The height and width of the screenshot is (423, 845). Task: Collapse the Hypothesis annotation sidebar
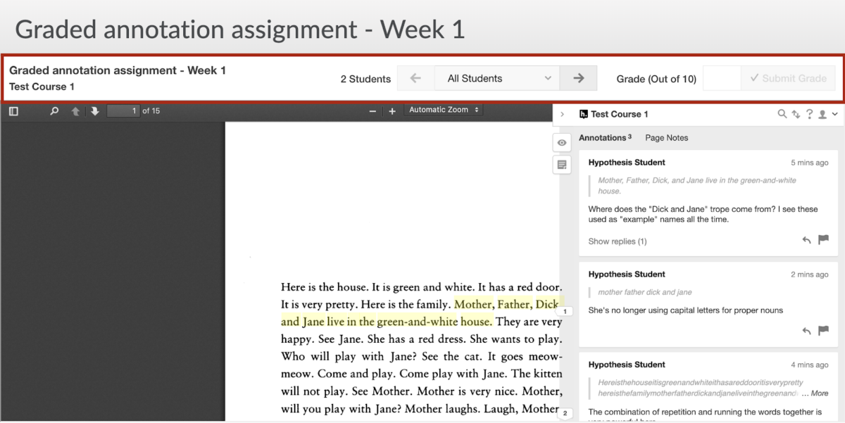click(x=563, y=114)
